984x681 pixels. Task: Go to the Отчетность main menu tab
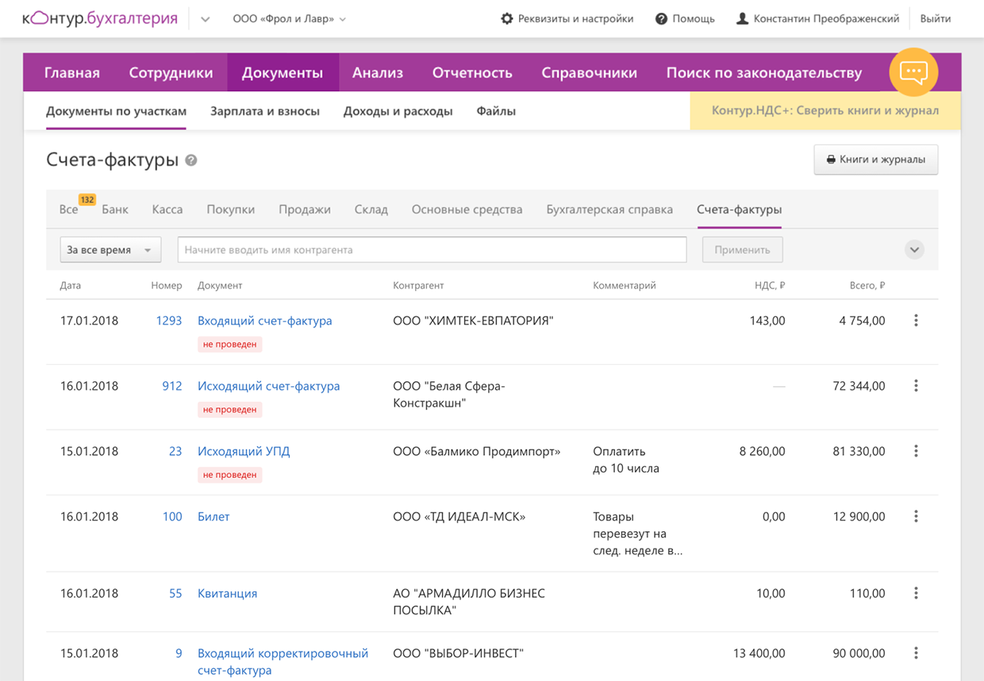[x=472, y=73]
